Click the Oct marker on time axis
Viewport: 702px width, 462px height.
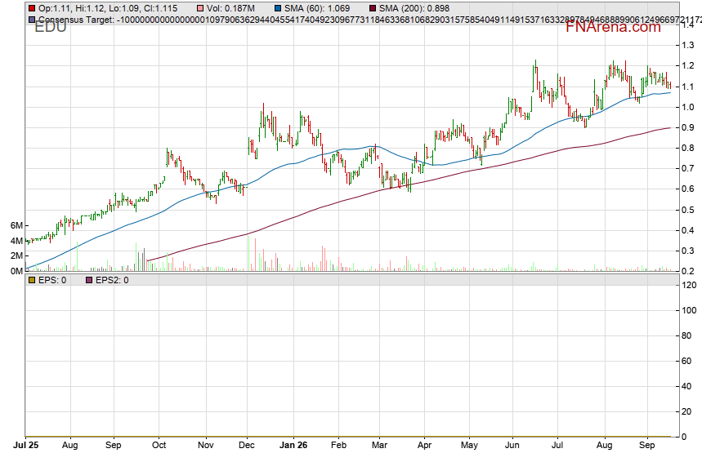point(159,445)
